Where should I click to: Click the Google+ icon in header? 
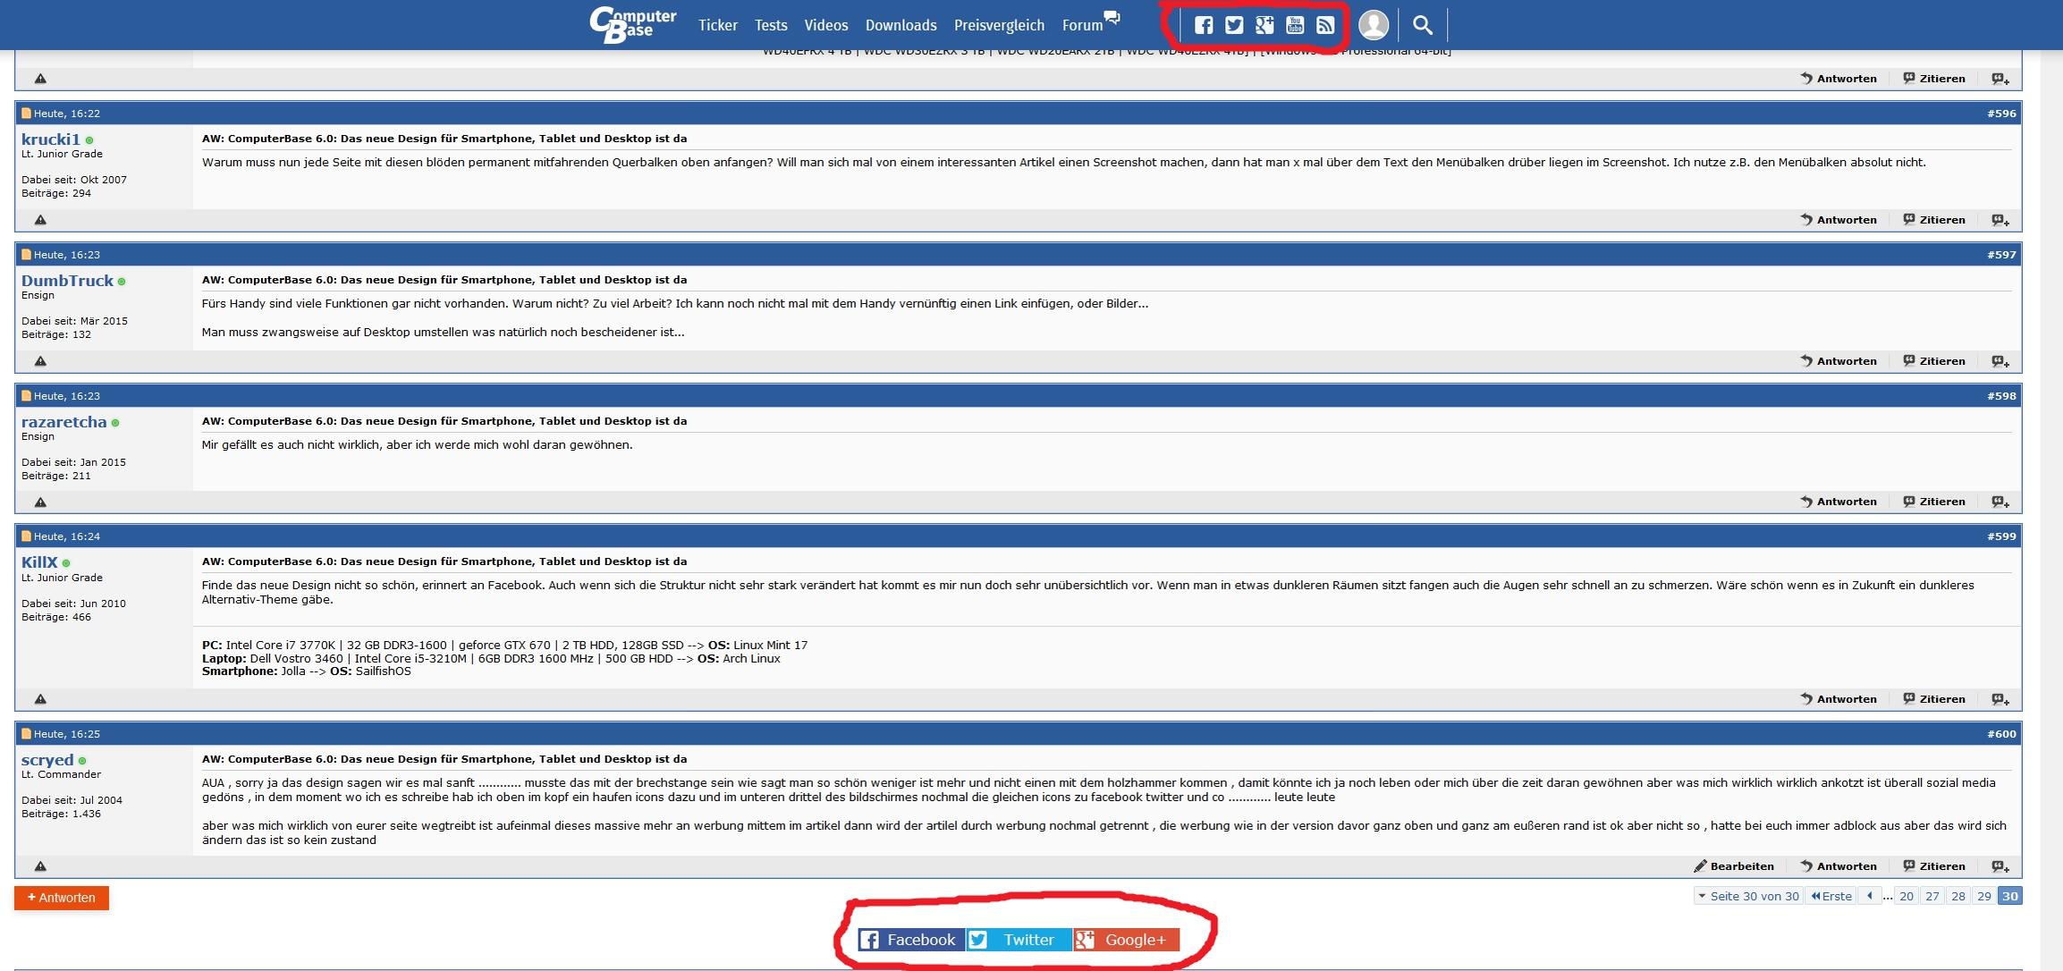pyautogui.click(x=1264, y=25)
